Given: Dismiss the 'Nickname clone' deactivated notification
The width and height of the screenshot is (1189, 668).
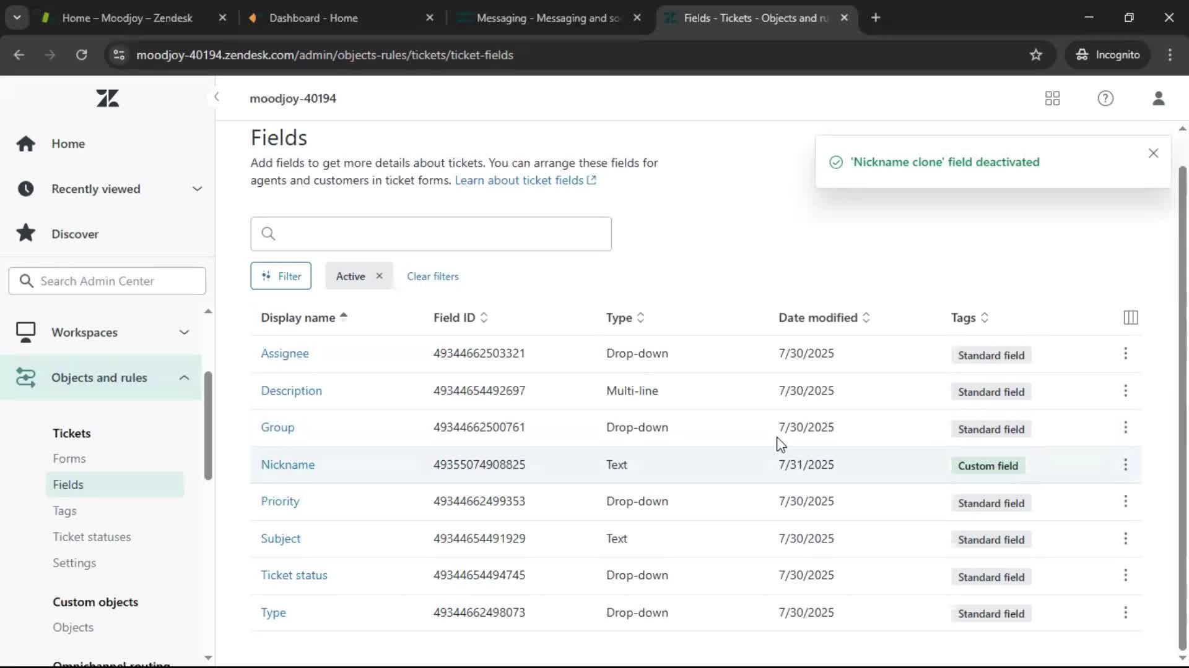Looking at the screenshot, I should 1153,153.
